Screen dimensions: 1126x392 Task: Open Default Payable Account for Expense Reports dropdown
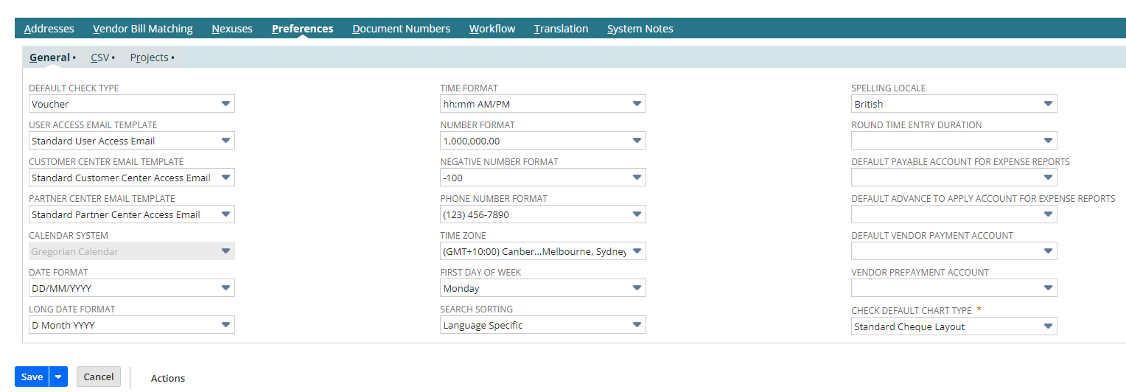[x=954, y=178]
